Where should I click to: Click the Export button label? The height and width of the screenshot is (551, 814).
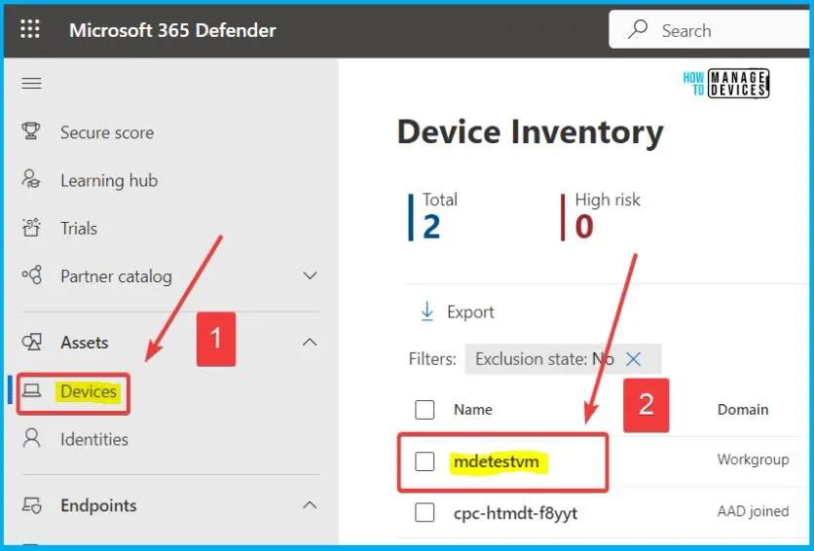pos(470,312)
